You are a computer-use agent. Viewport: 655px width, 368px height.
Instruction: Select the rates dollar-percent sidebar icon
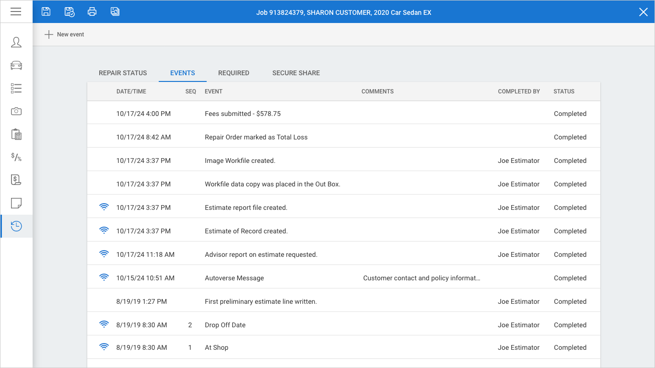point(16,157)
